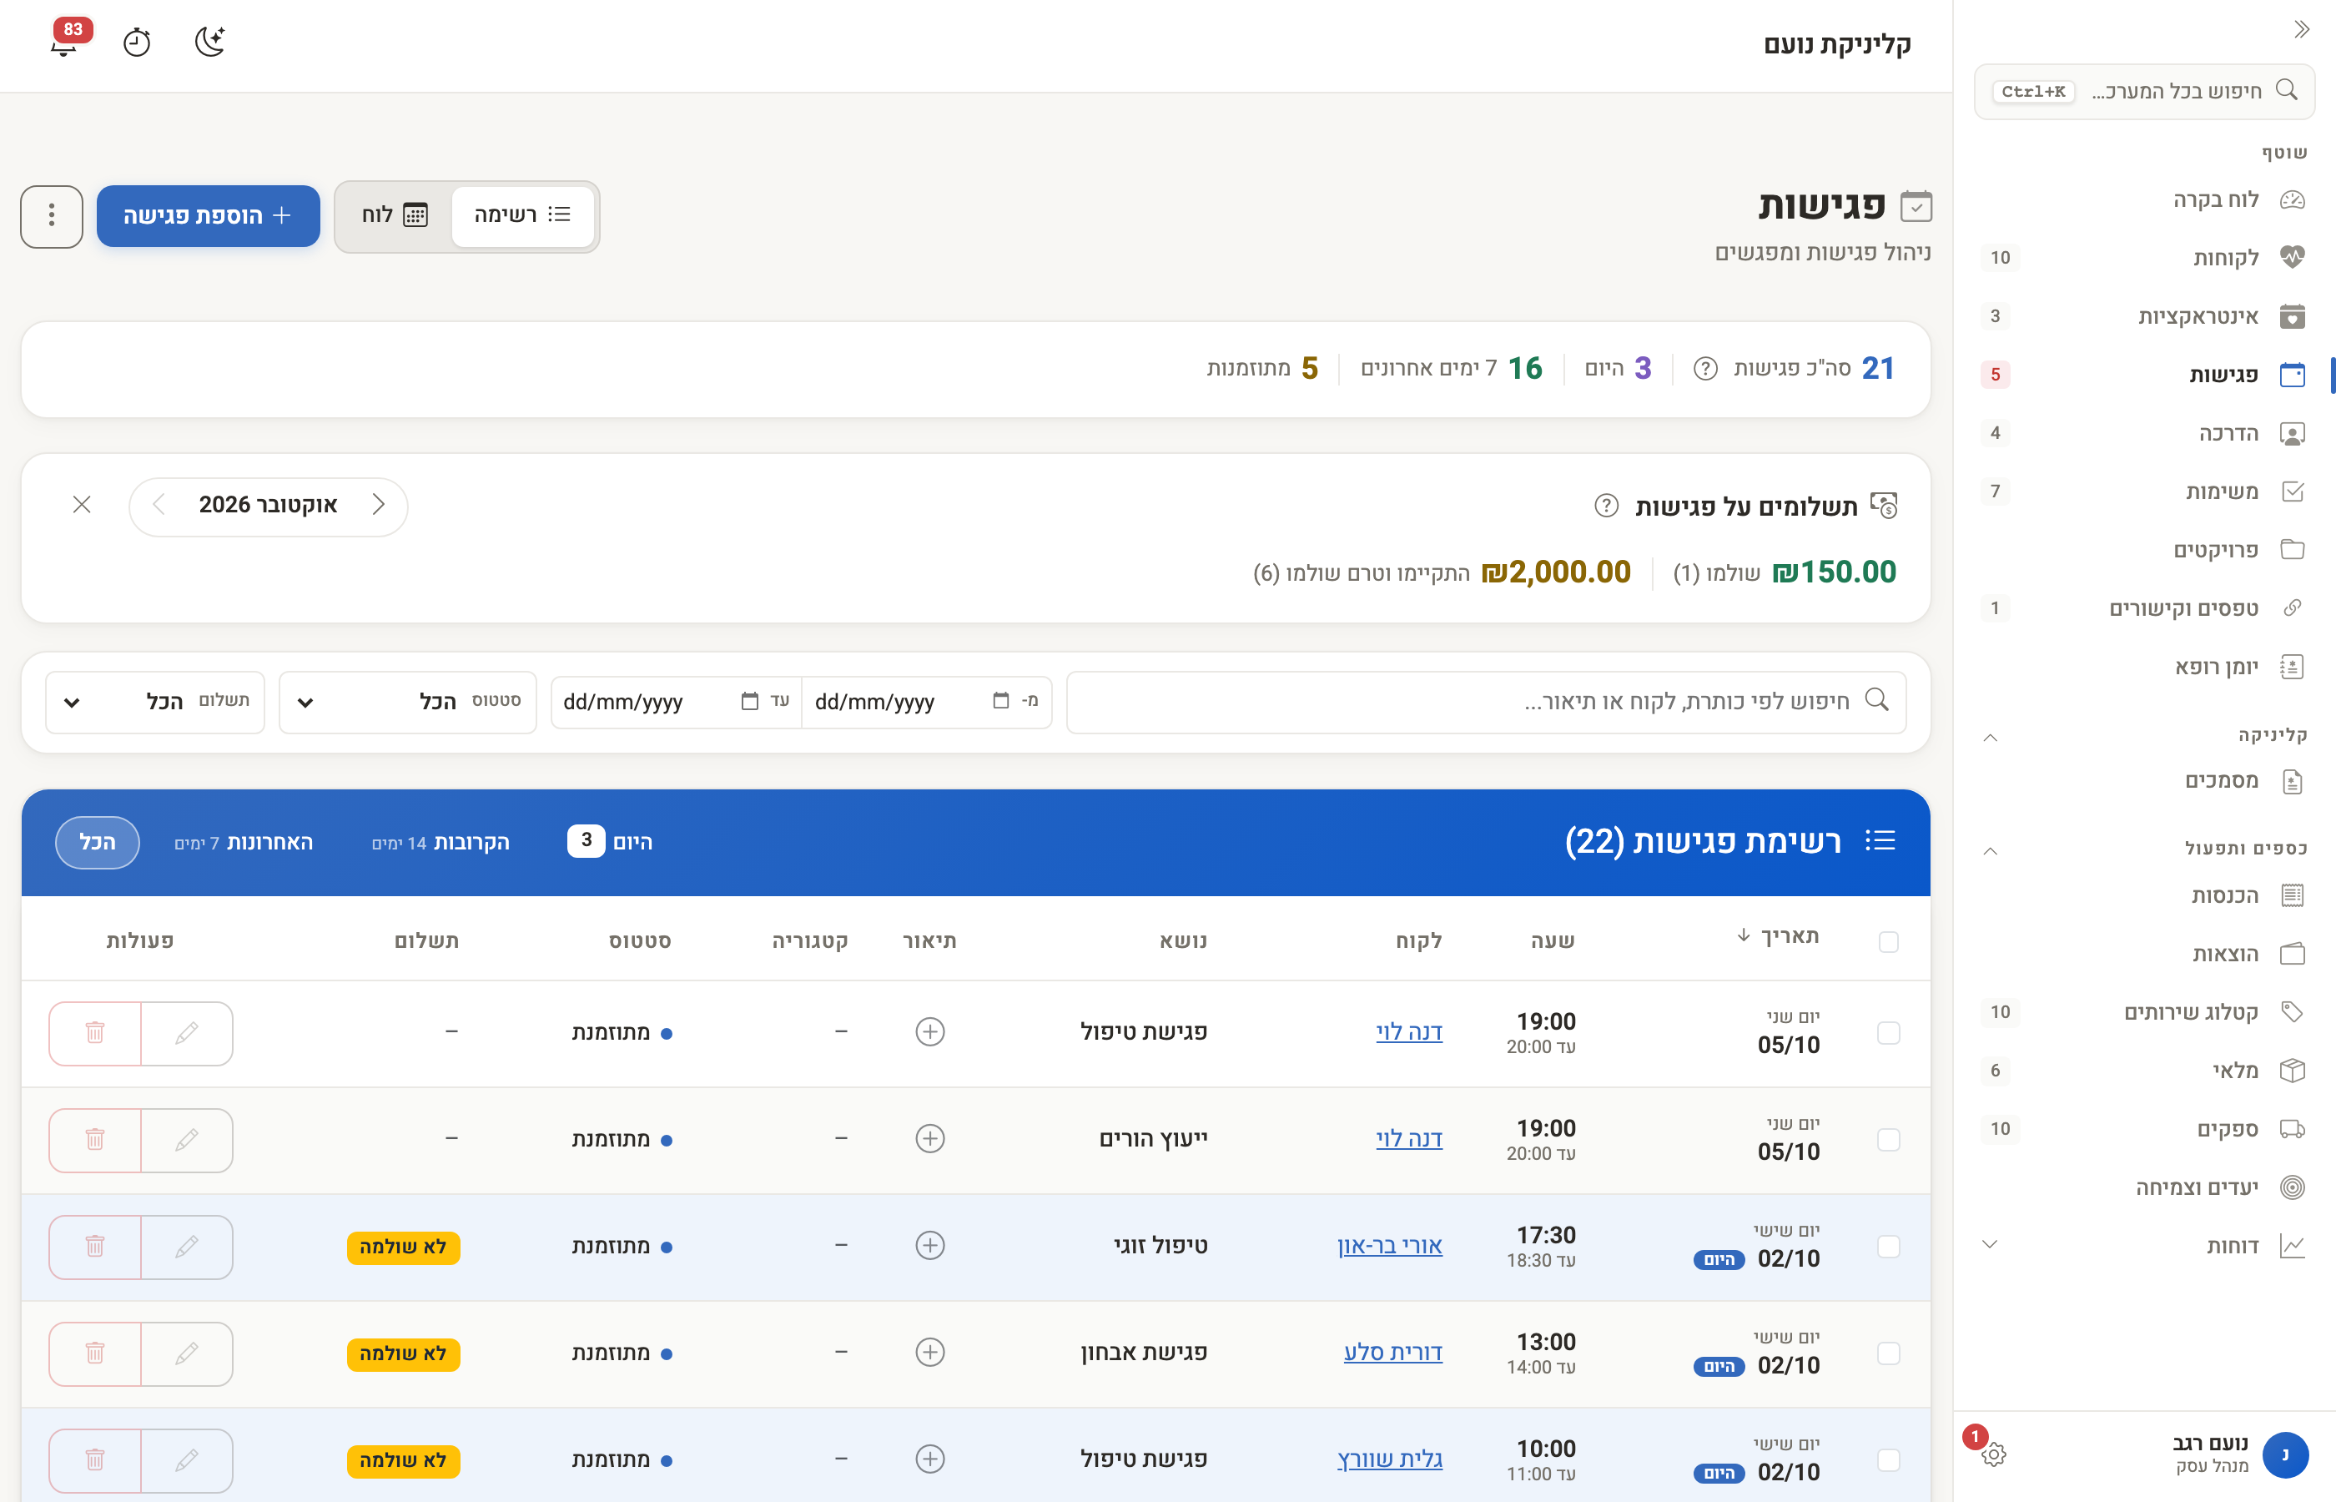Open the תשלום filter dropdown

[155, 701]
